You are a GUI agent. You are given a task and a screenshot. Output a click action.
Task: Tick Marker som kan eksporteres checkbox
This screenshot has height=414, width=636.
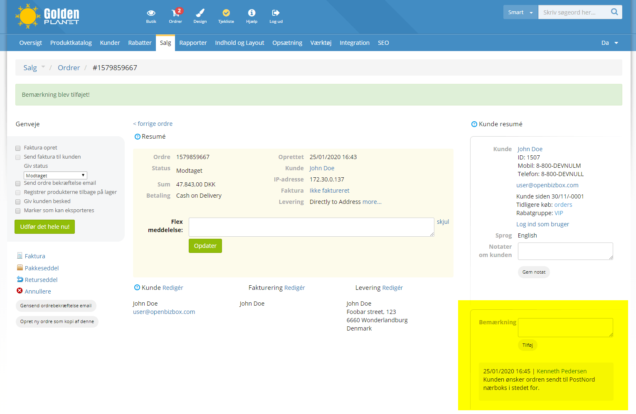[18, 211]
